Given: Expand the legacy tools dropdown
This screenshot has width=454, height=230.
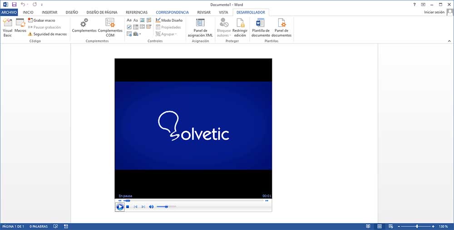Looking at the screenshot, I should coord(137,34).
